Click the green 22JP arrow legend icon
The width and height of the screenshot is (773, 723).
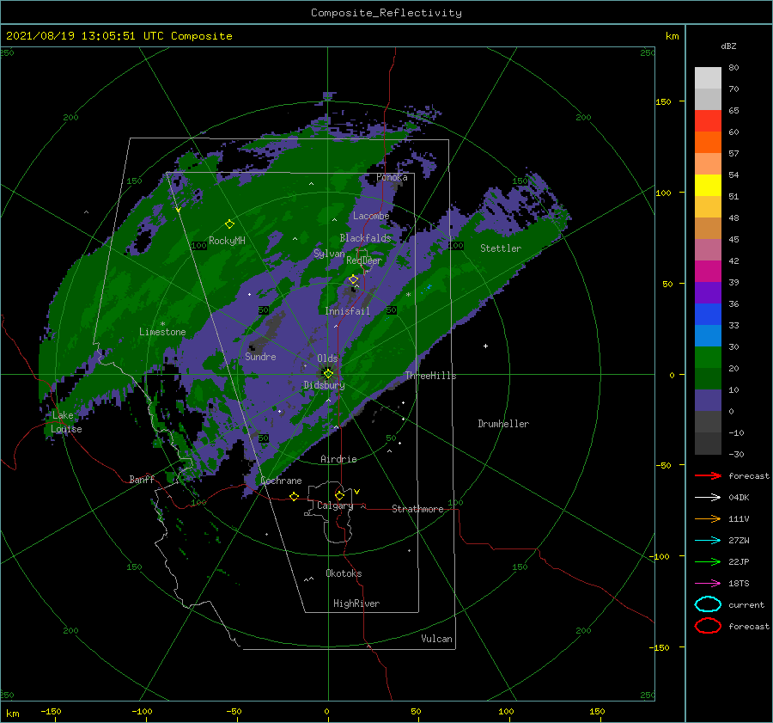pos(708,561)
